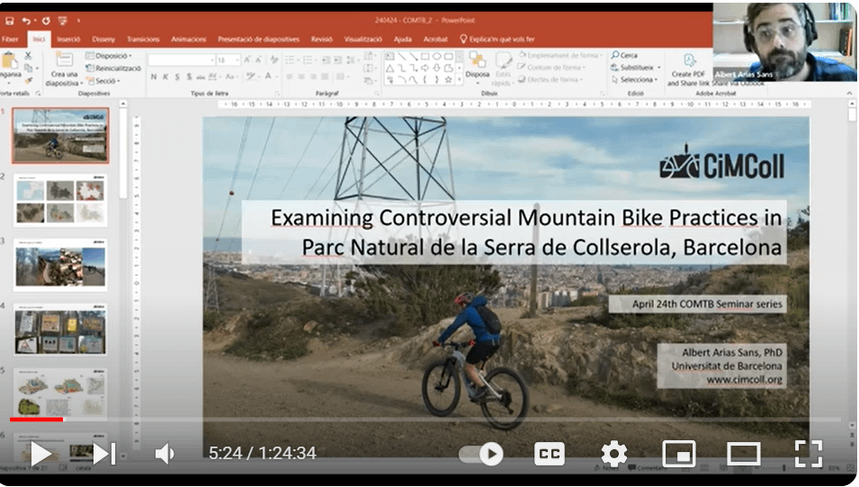Open the Secció dropdown
This screenshot has width=859, height=487.
tap(103, 81)
